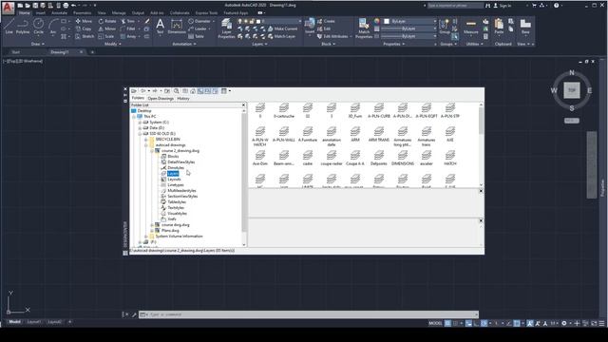Switch to the Drawing11 file tab
Screen dimensions: 608x342
60,52
